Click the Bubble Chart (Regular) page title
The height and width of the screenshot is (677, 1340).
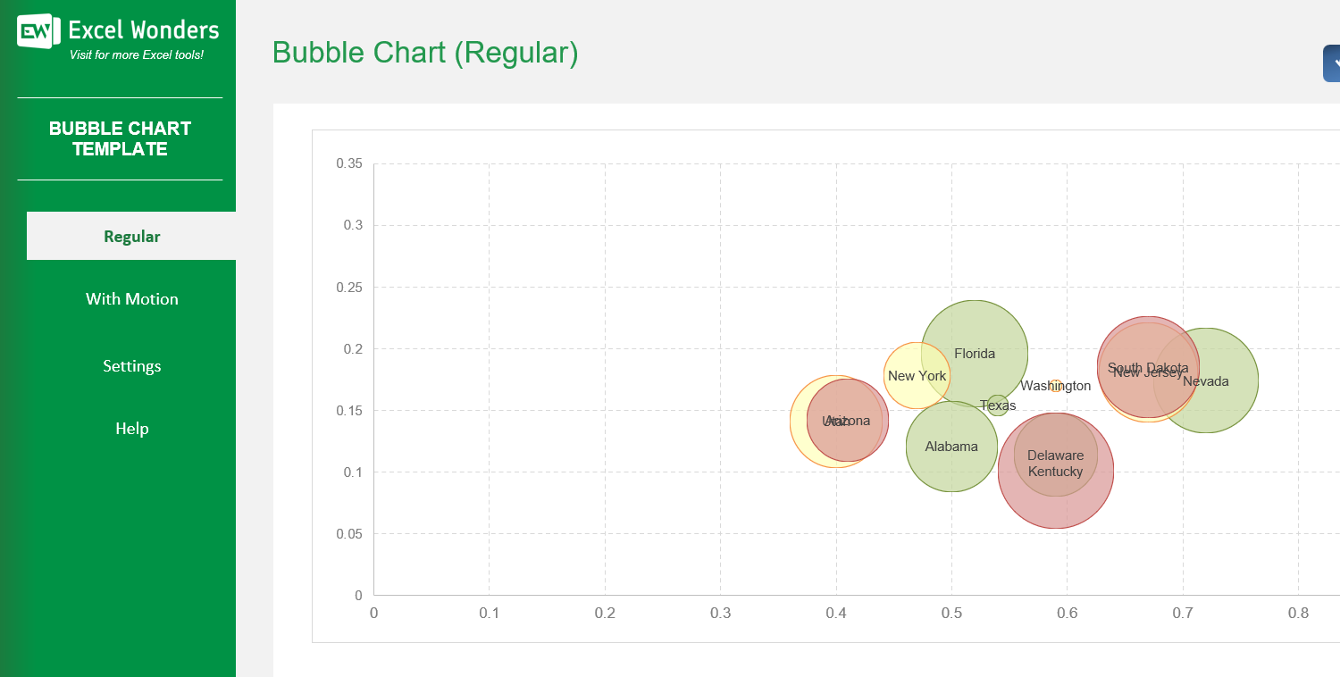[x=426, y=52]
